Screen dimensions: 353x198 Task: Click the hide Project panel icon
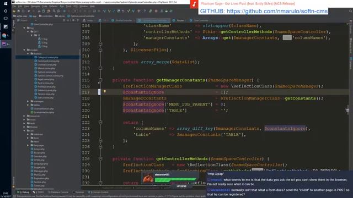pyautogui.click(x=78, y=20)
